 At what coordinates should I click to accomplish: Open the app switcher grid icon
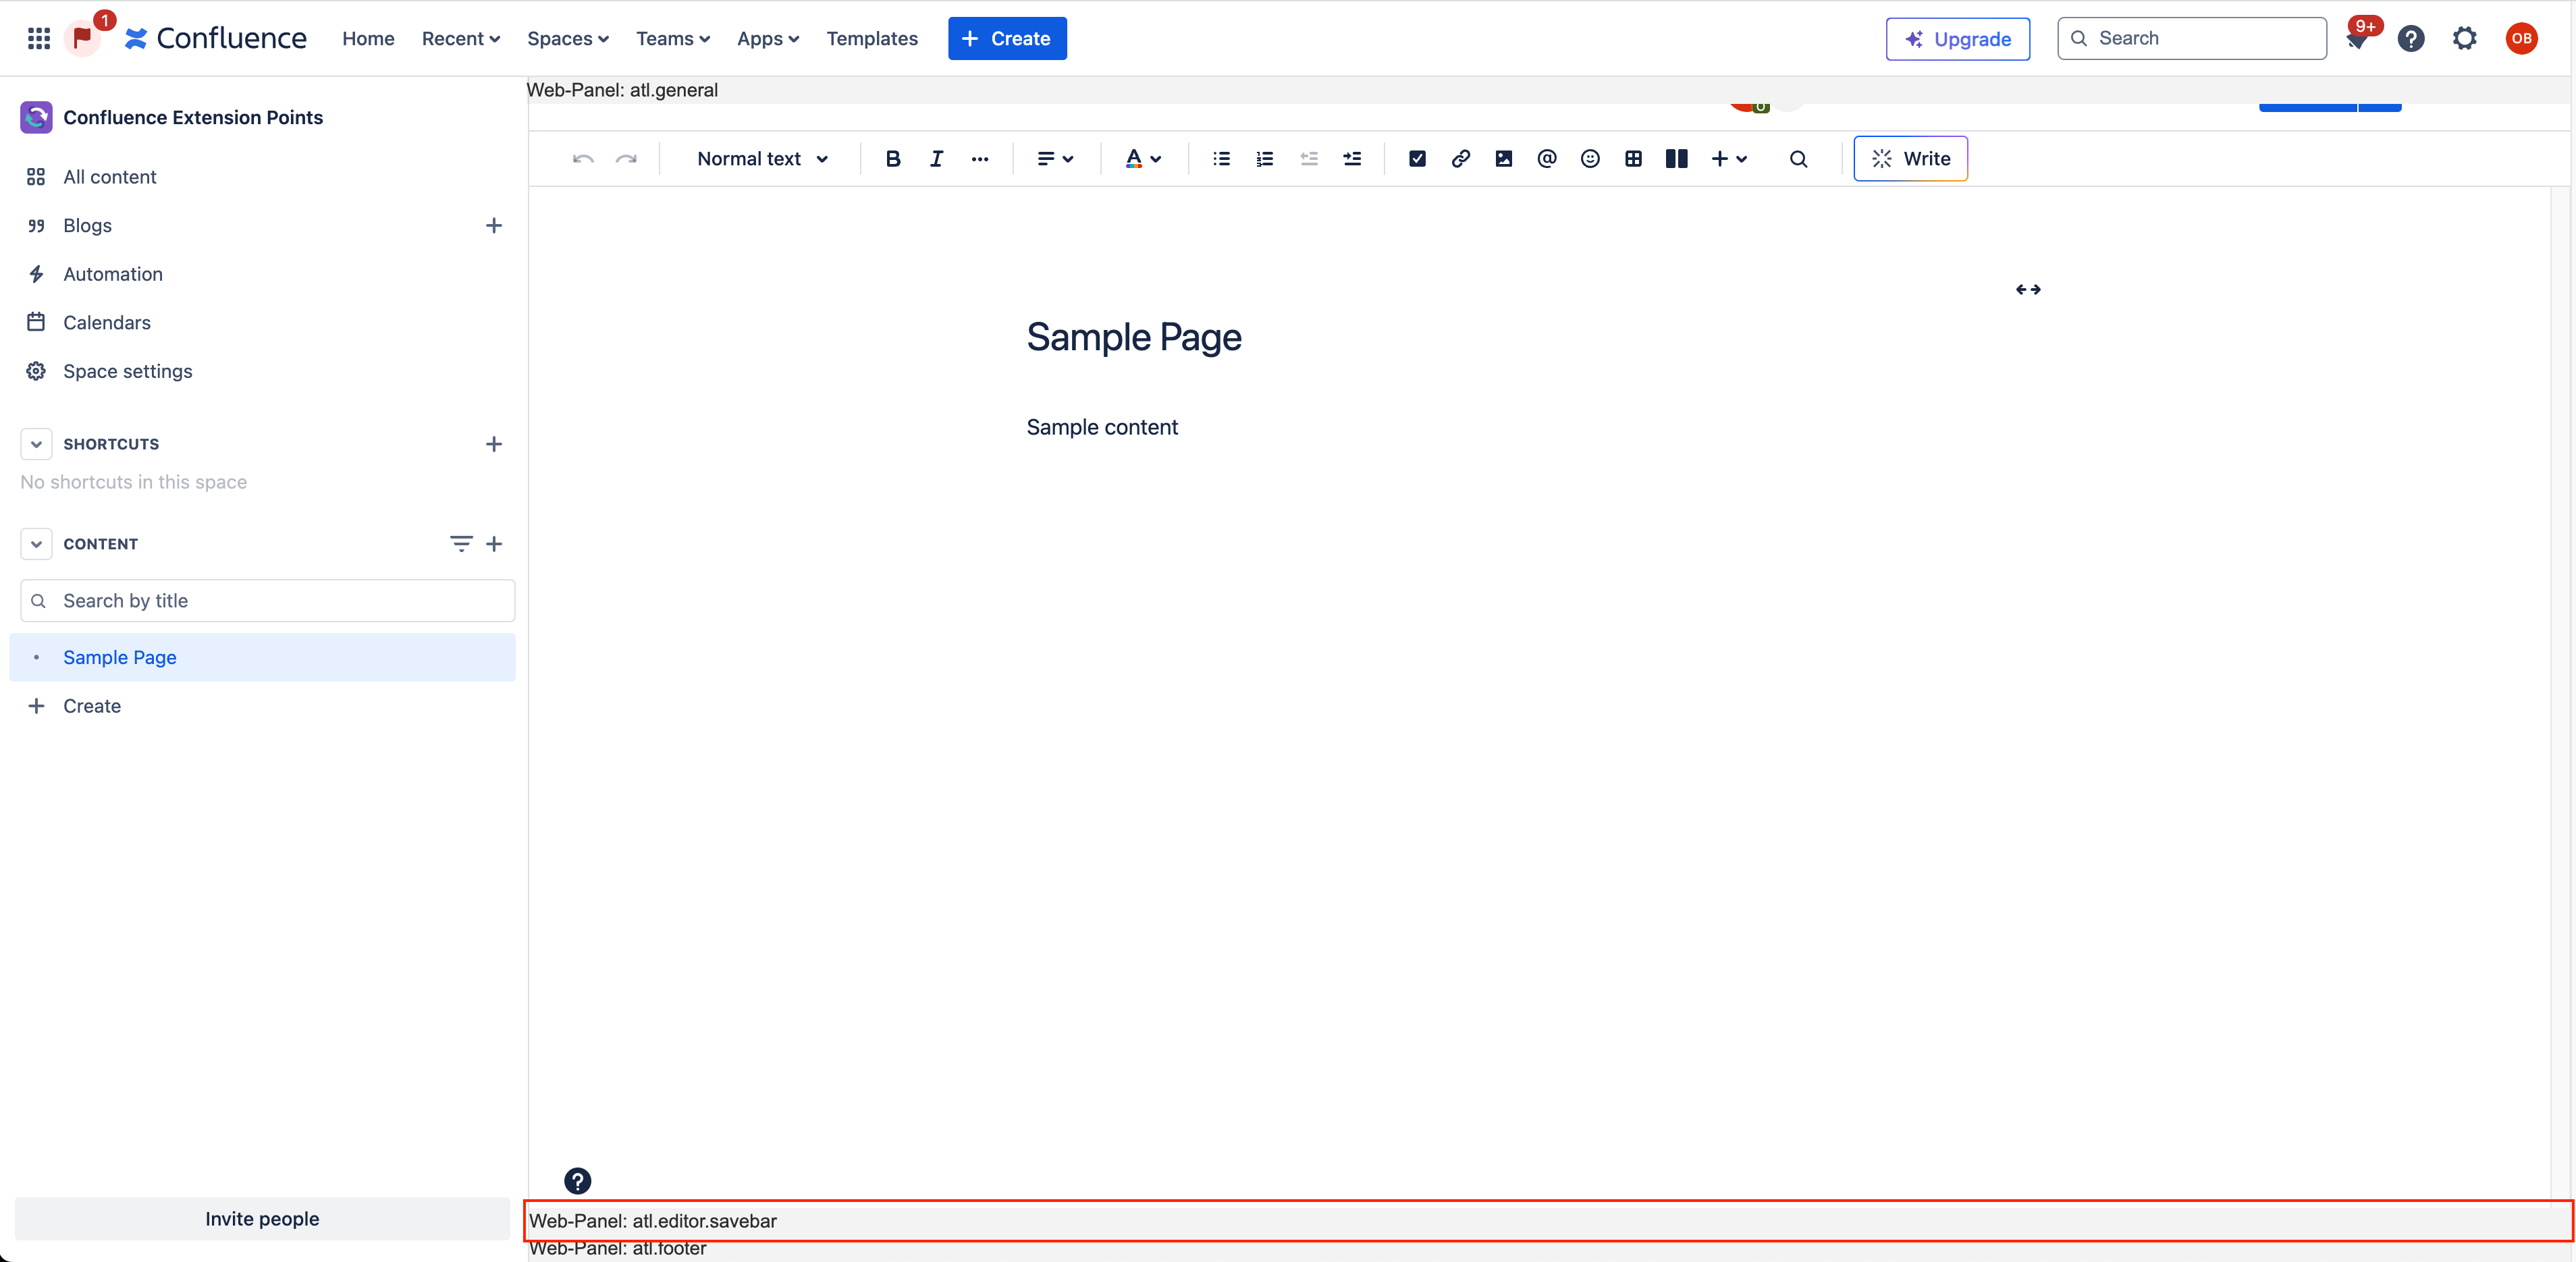click(39, 38)
